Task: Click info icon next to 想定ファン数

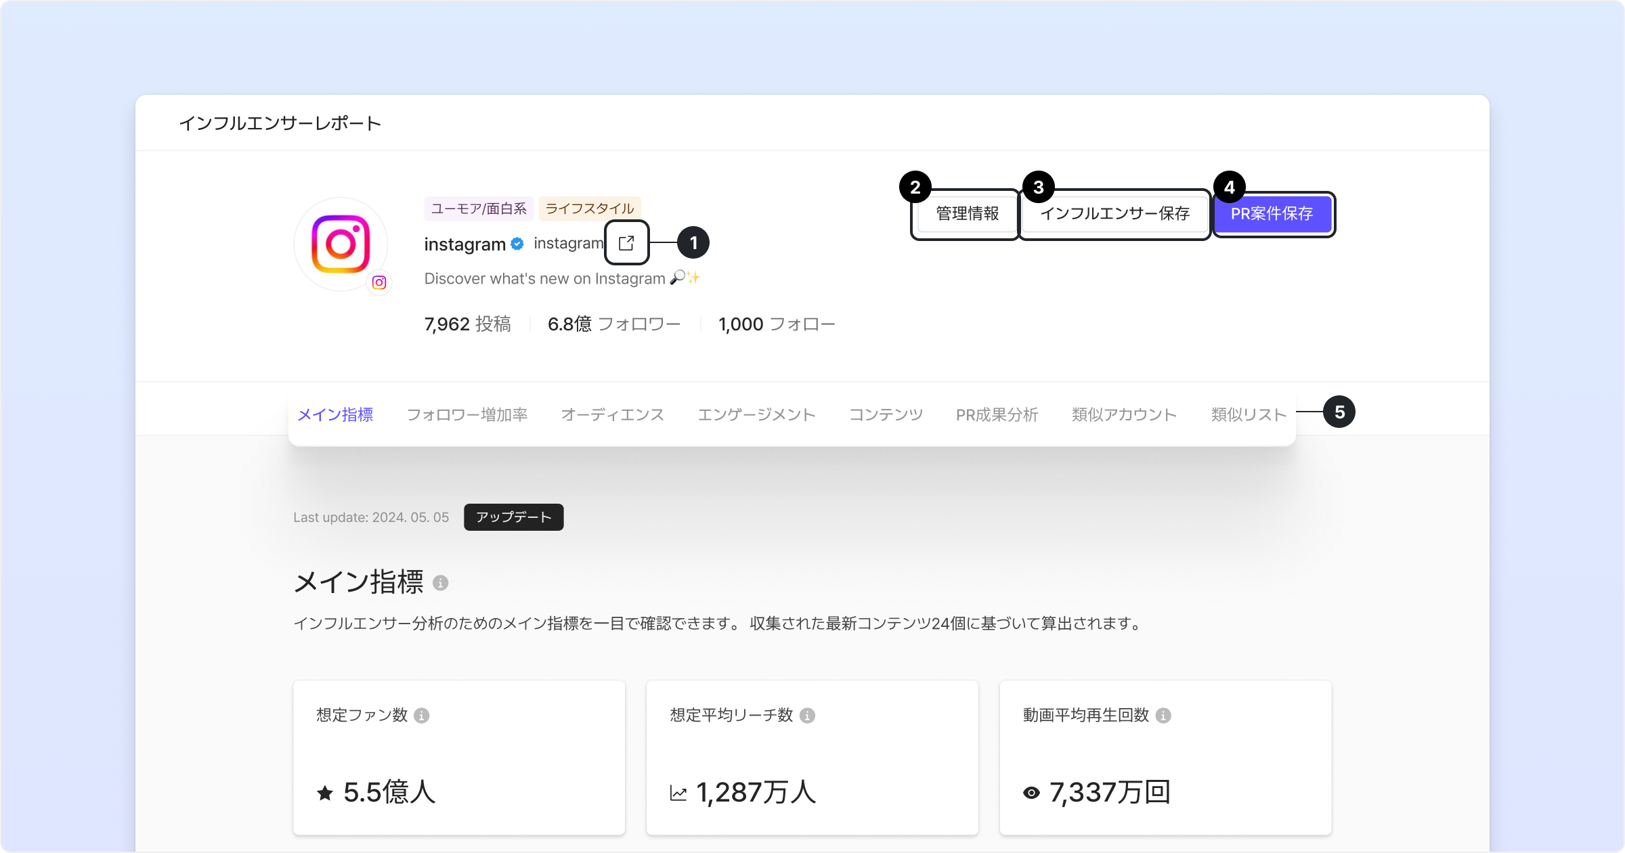Action: [421, 716]
